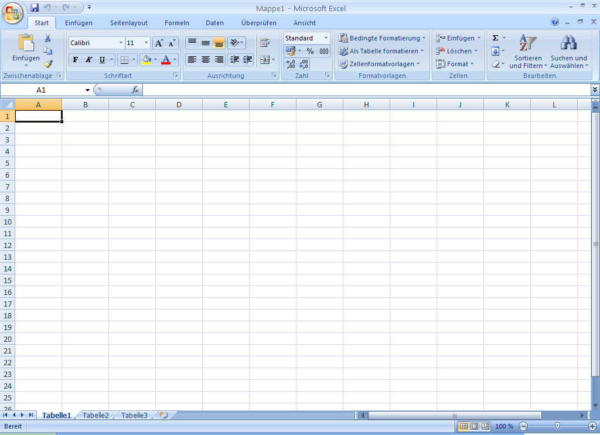Toggle italic formatting with the K button
Image resolution: width=600 pixels, height=435 pixels.
pos(89,60)
